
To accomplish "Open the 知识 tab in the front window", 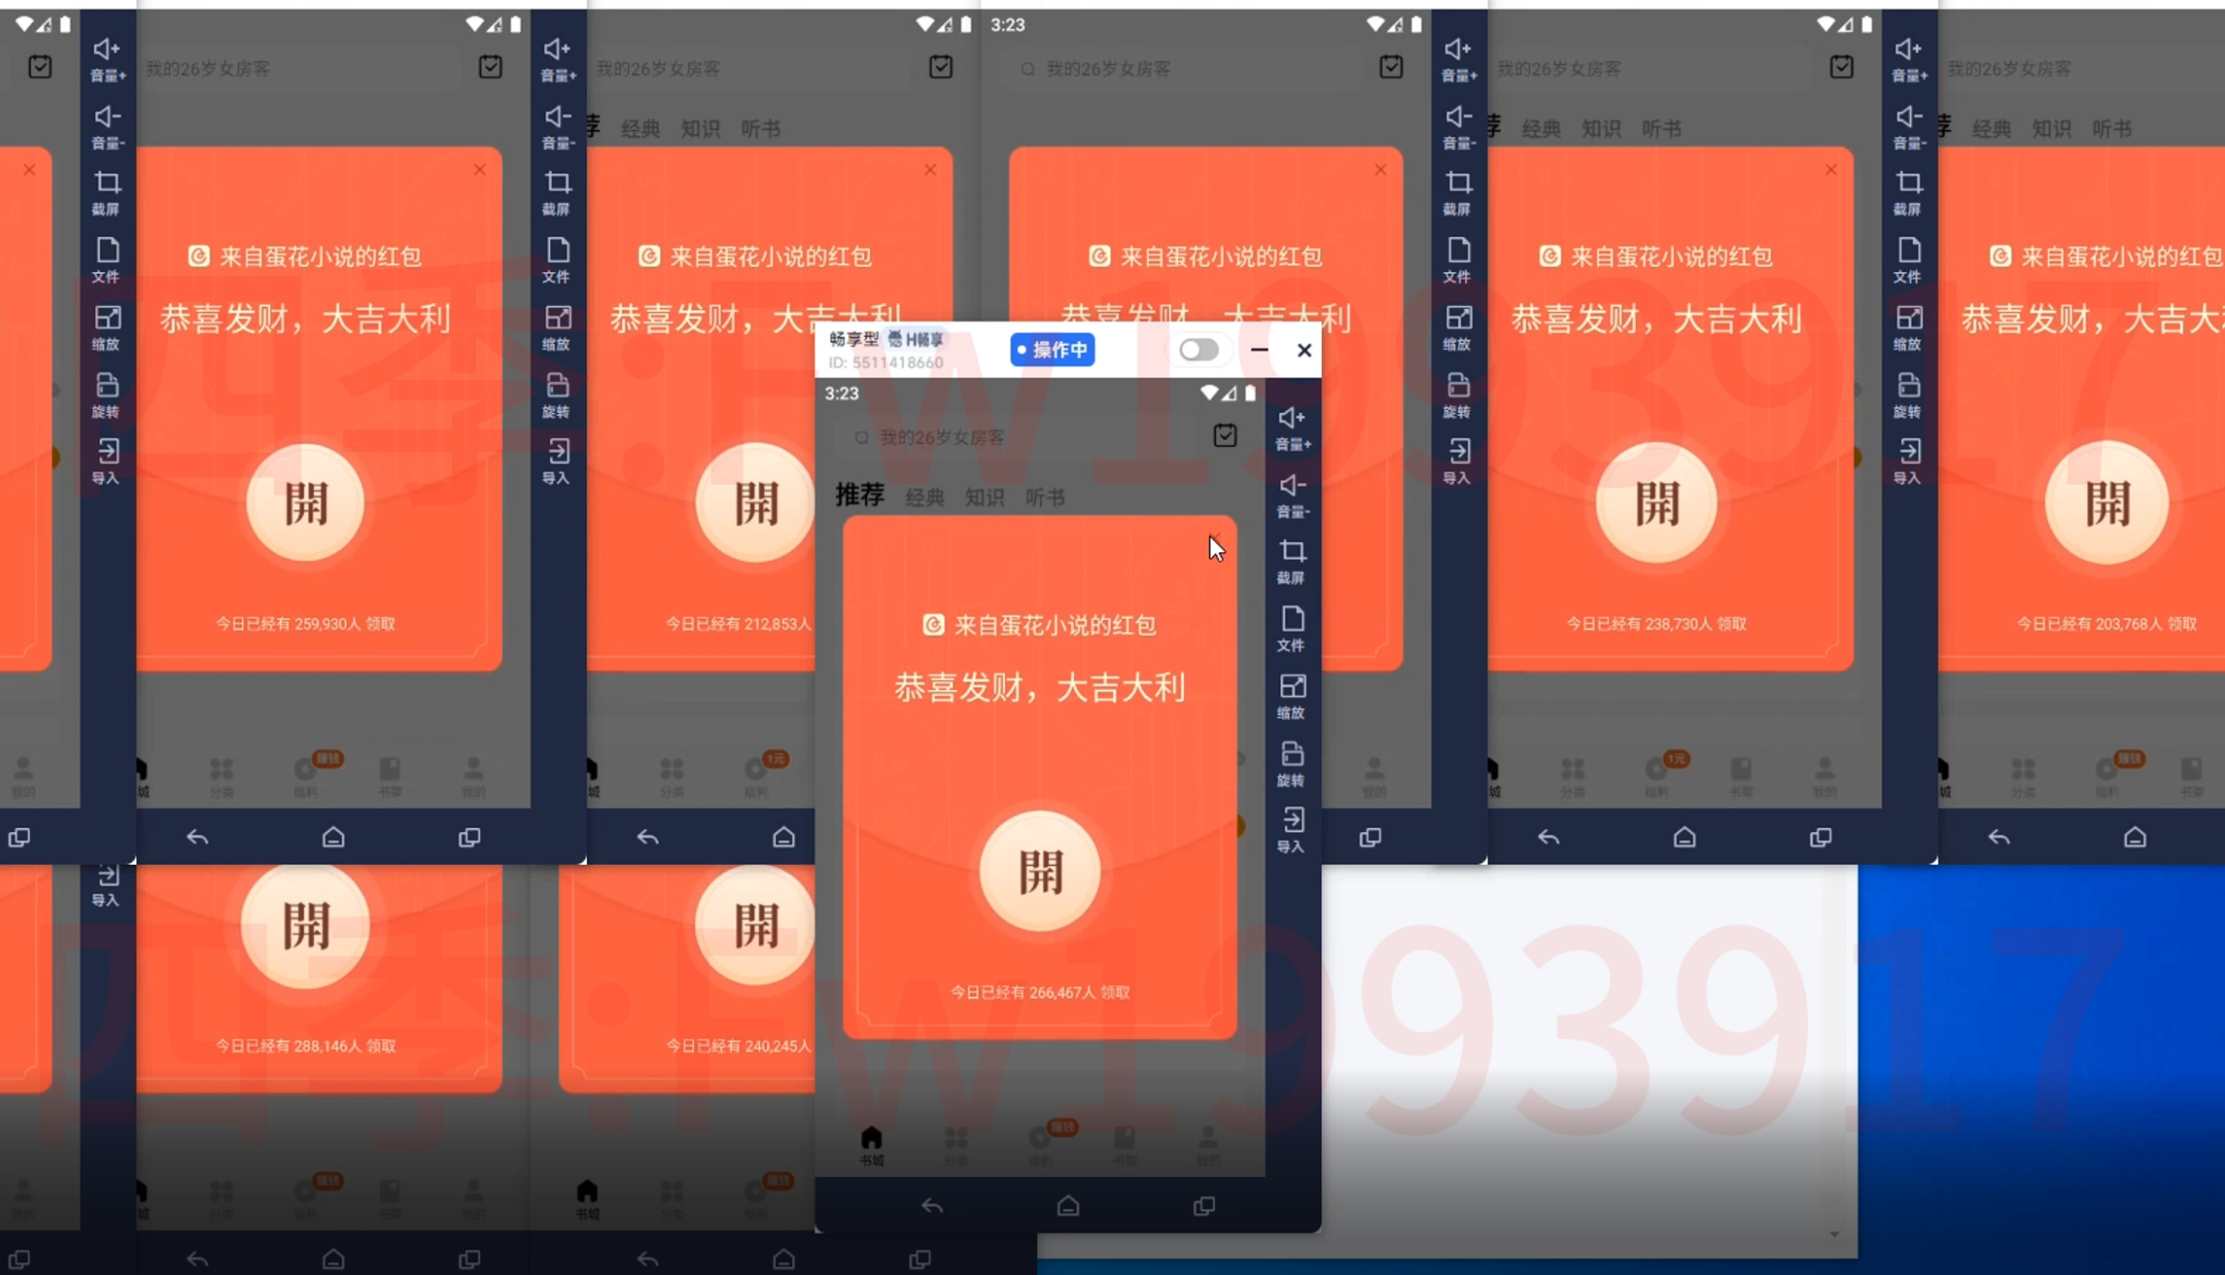I will tap(984, 497).
